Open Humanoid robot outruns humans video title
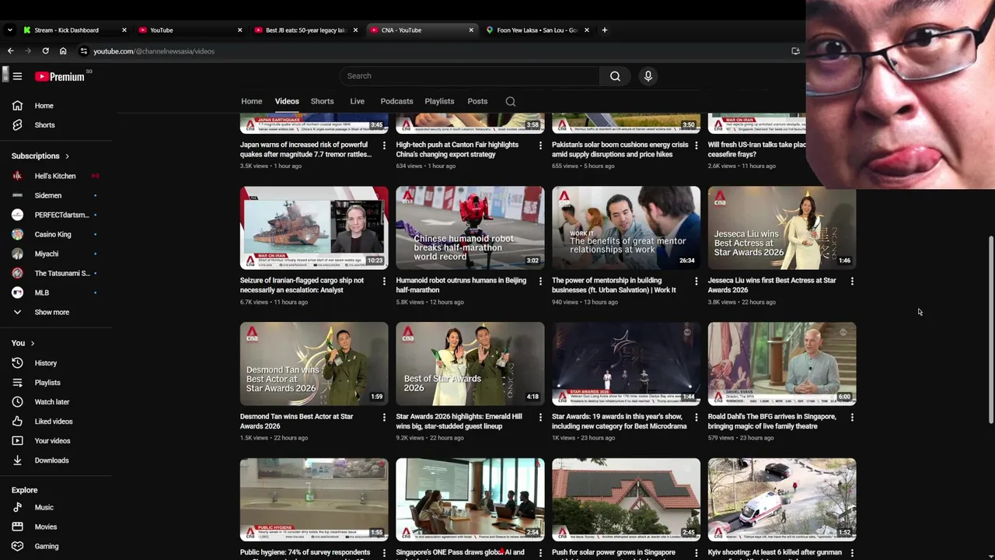Screen dimensions: 995x560 click(461, 285)
